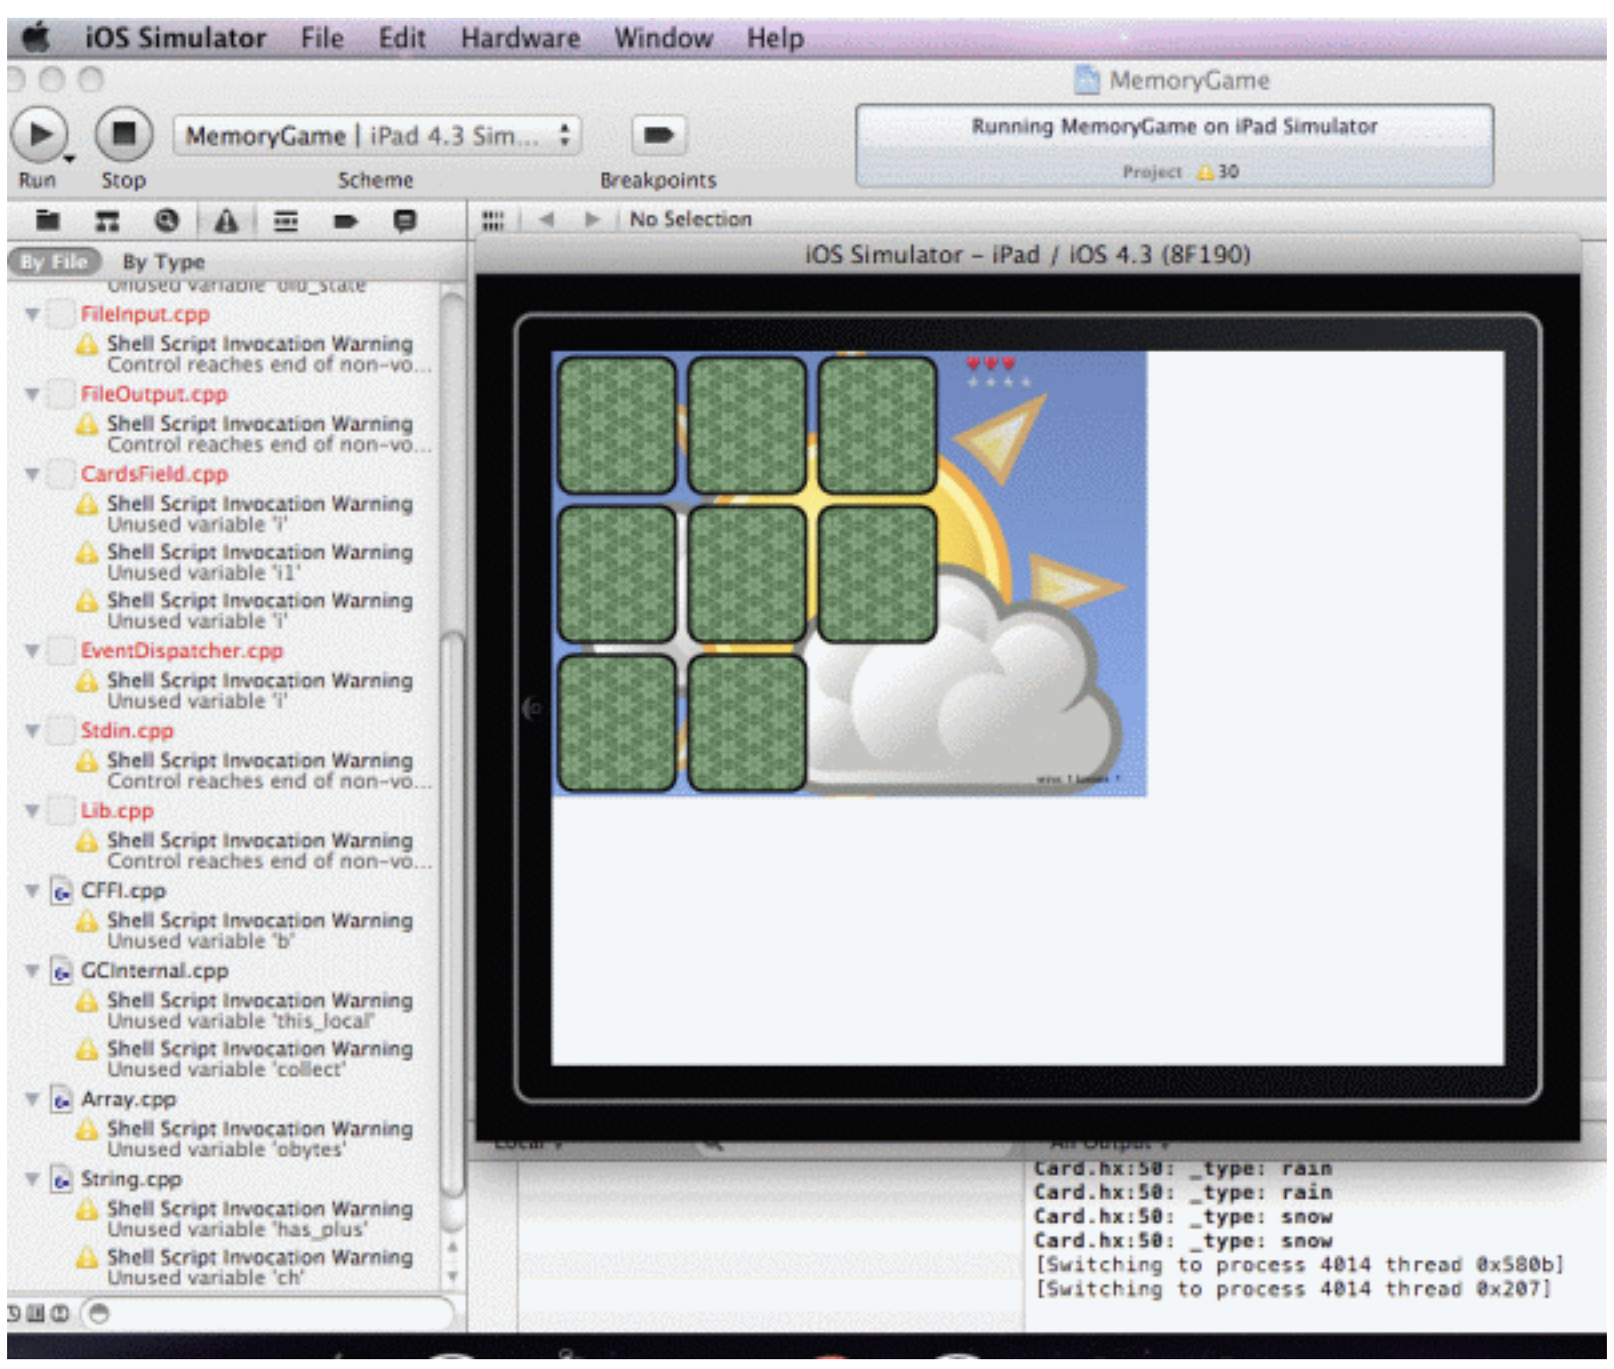Collapse the String.cpp warnings group

pos(34,1180)
